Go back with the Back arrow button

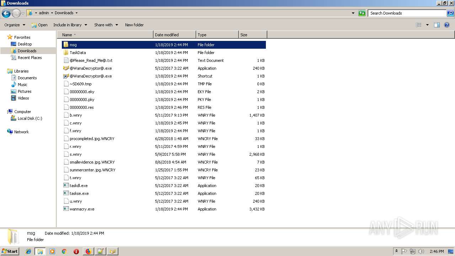[6, 14]
